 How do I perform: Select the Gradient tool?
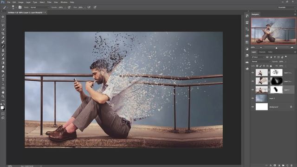[3, 63]
